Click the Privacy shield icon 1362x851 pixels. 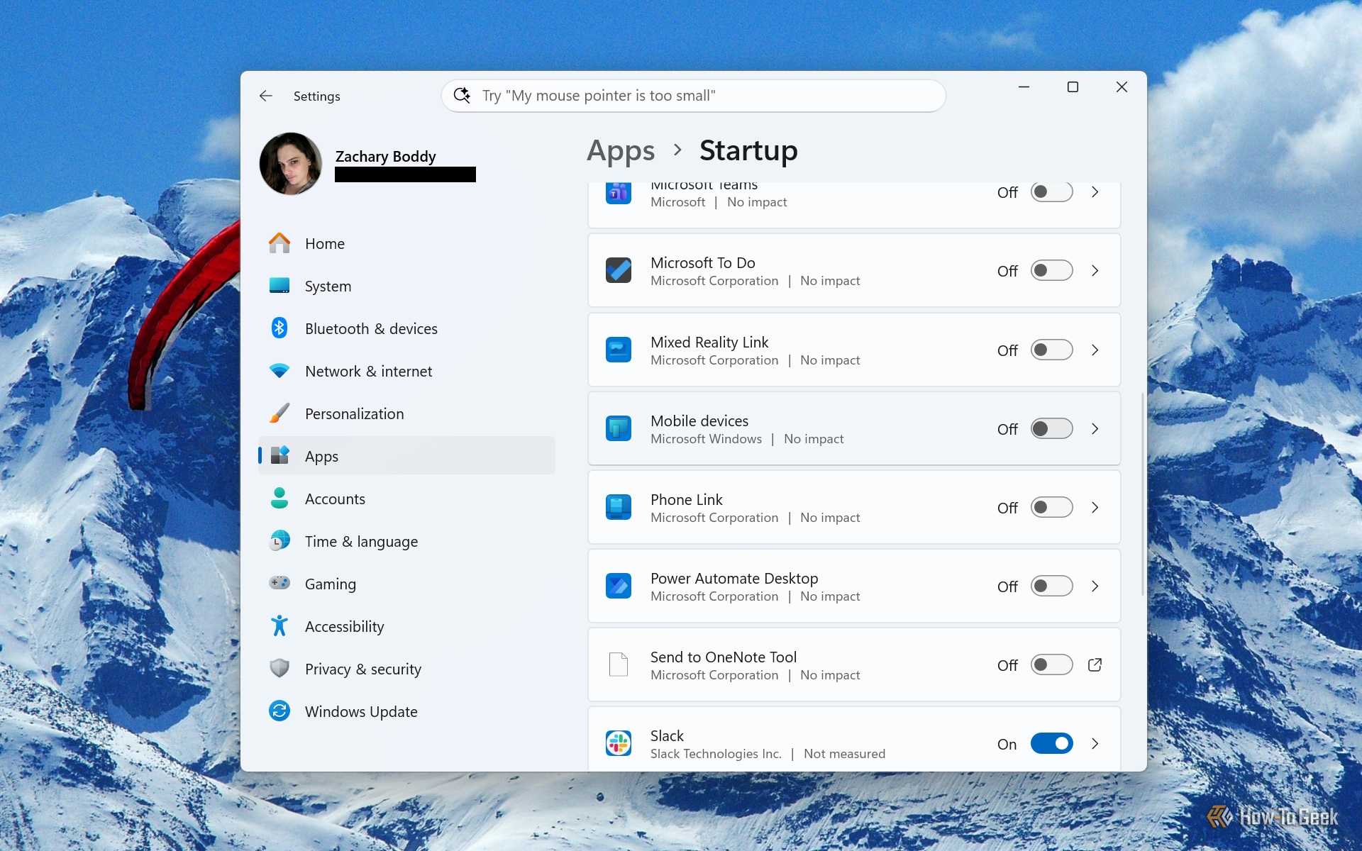point(279,668)
